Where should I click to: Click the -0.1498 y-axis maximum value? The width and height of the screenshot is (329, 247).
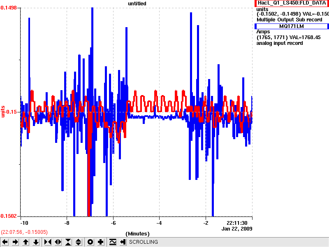pos(8,8)
